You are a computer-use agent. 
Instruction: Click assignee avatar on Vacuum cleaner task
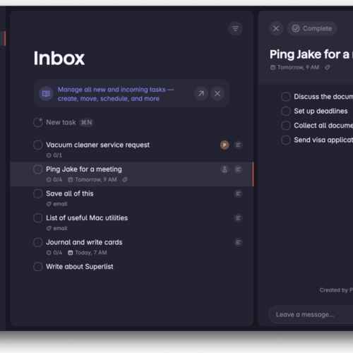[x=225, y=145]
